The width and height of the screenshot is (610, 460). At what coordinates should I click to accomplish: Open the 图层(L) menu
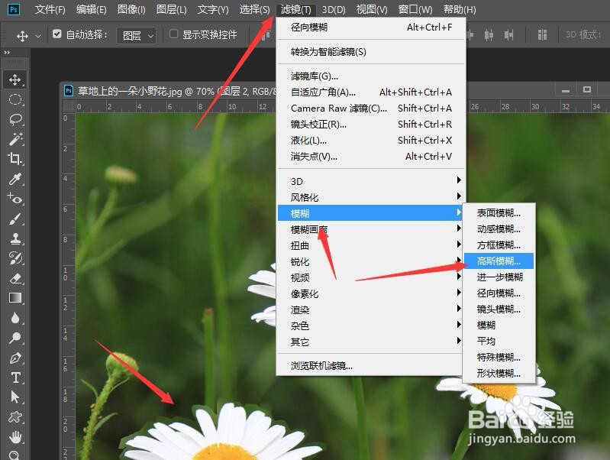pyautogui.click(x=172, y=9)
